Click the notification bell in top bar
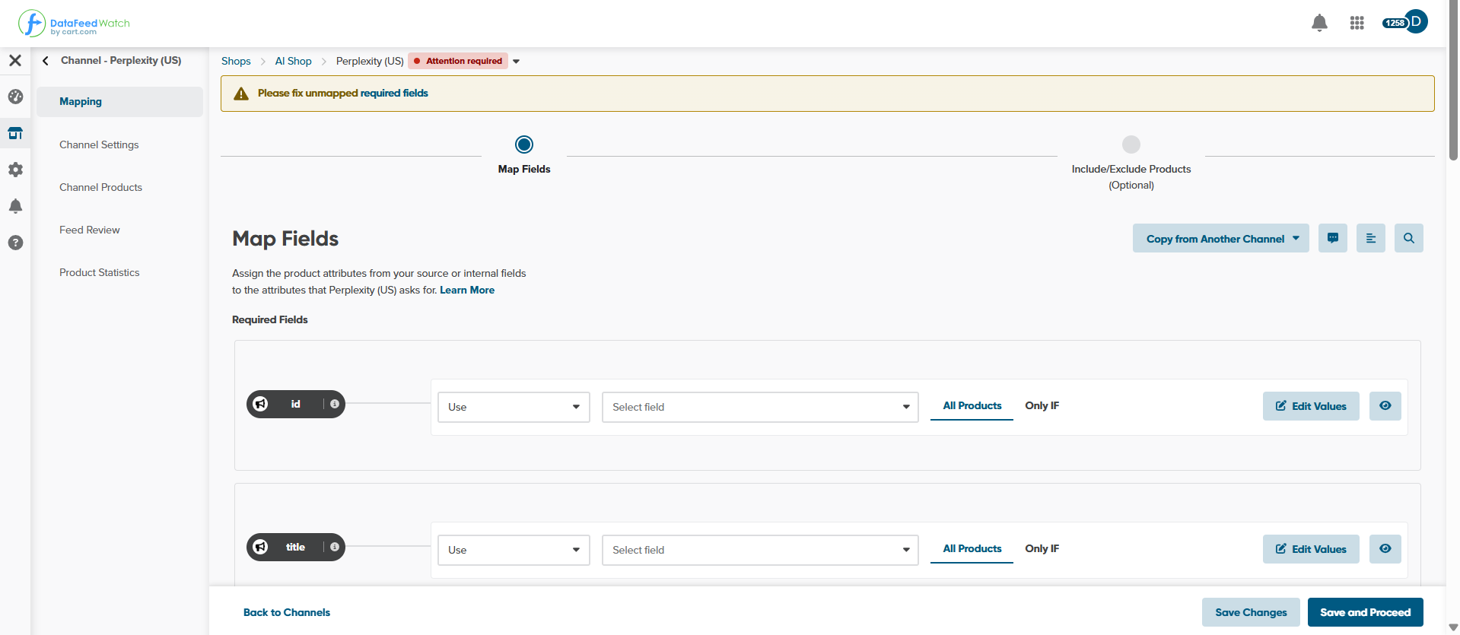The height and width of the screenshot is (635, 1460). [1319, 23]
